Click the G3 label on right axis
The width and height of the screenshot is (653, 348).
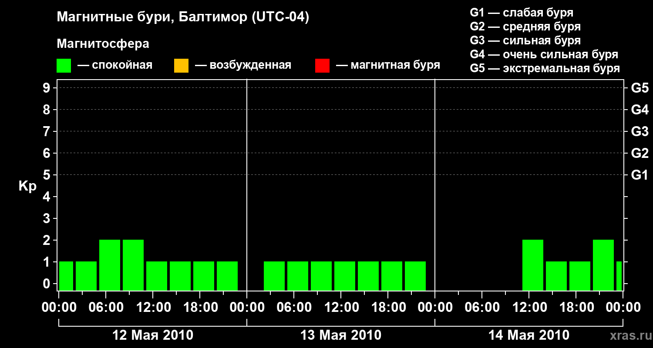tap(640, 131)
